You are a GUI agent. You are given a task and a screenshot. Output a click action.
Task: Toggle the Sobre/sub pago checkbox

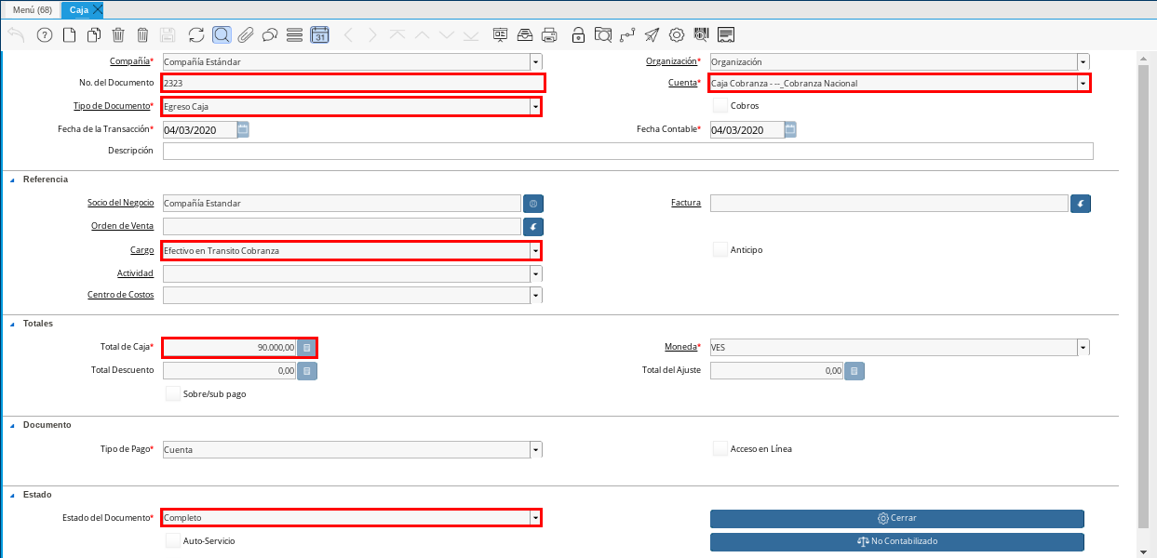pos(172,393)
